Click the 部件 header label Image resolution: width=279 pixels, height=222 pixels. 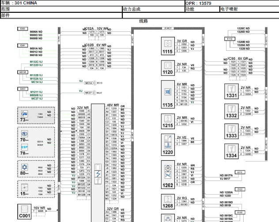pyautogui.click(x=5, y=15)
